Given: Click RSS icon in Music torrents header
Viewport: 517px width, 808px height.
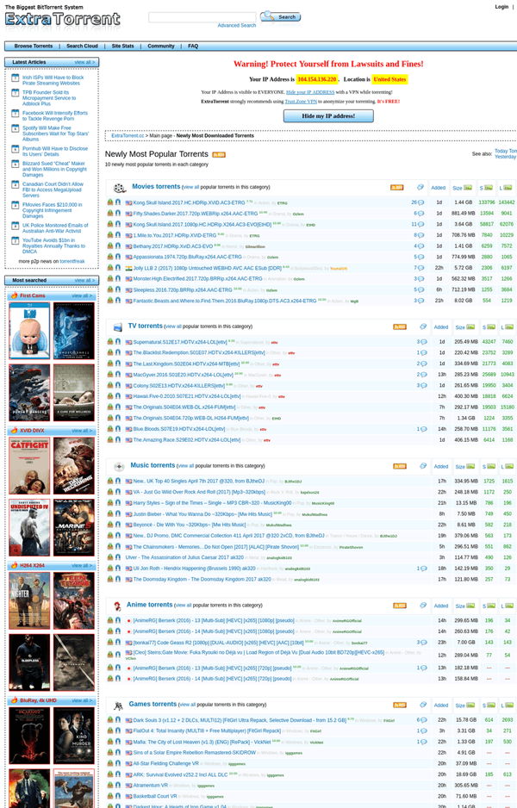Looking at the screenshot, I should tap(400, 466).
